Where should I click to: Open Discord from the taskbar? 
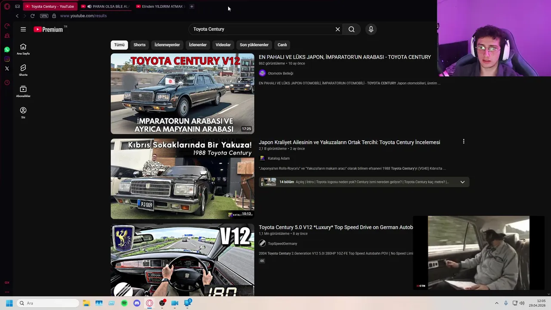point(137,303)
